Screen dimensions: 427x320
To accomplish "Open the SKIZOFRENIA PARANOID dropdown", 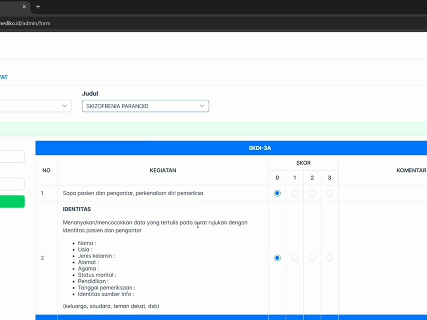I will pyautogui.click(x=145, y=106).
